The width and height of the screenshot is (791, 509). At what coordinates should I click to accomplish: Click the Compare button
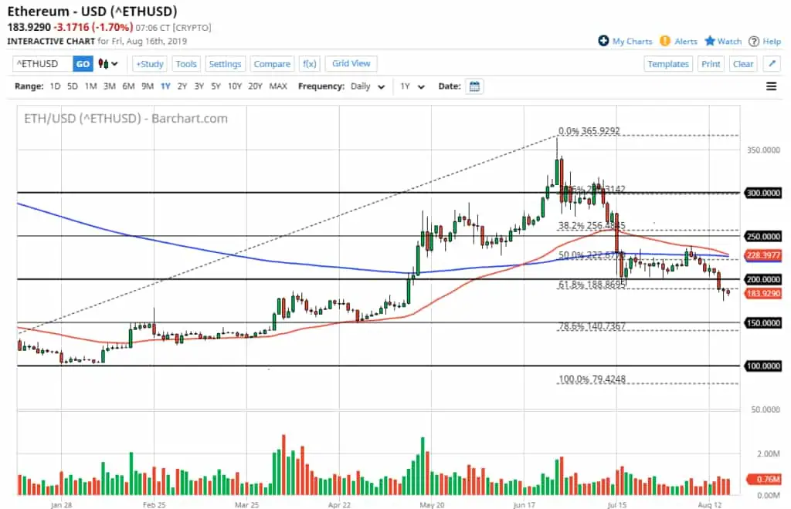click(x=272, y=64)
